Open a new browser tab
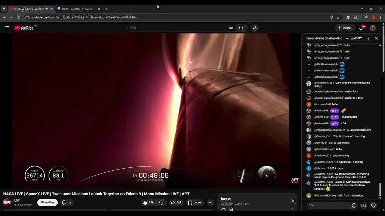 coord(106,9)
